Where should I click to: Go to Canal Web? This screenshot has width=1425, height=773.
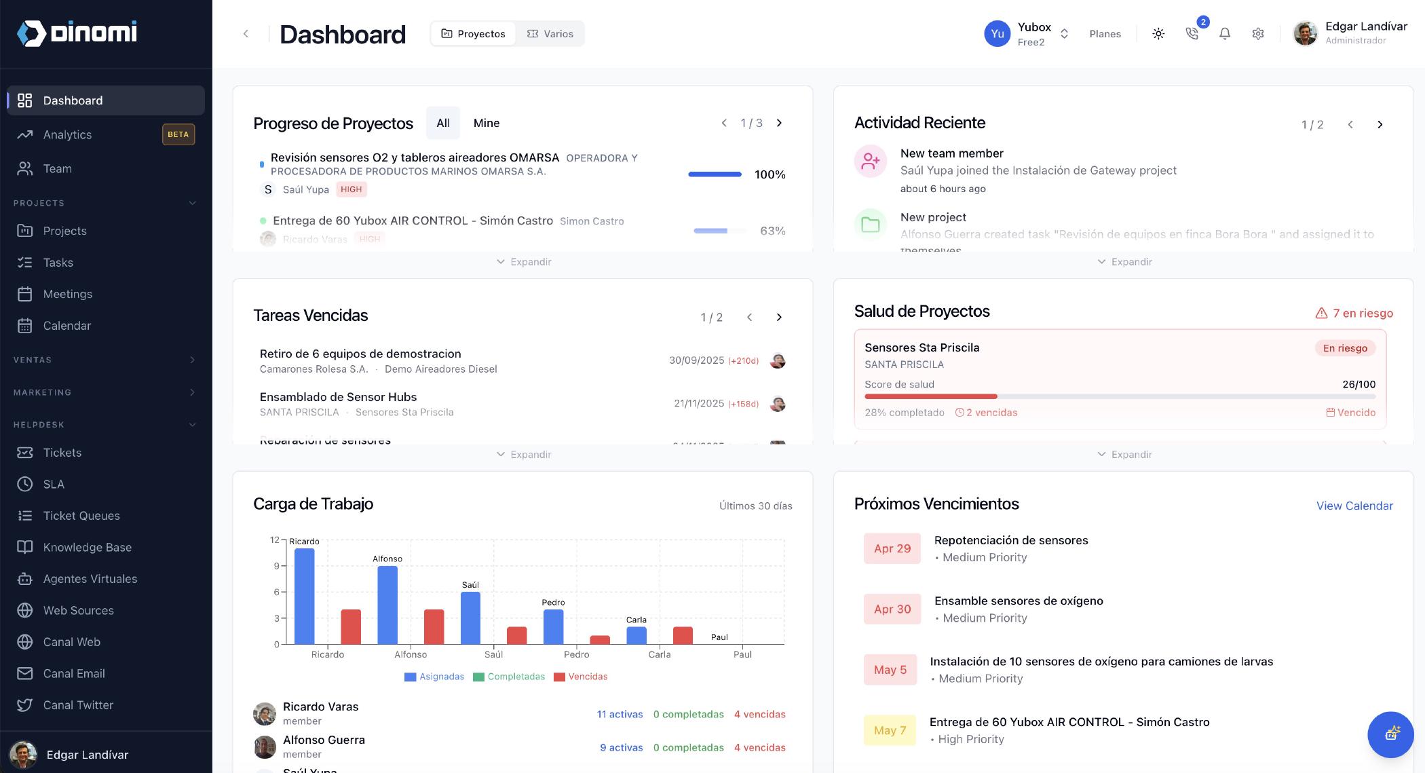pos(106,642)
